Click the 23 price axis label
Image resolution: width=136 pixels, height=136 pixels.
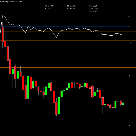click(x=129, y=17)
